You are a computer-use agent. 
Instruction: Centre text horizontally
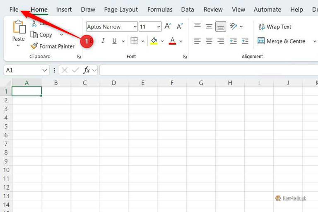pyautogui.click(x=209, y=41)
